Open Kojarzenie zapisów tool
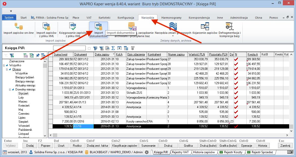296x157 pixels. click(x=205, y=29)
